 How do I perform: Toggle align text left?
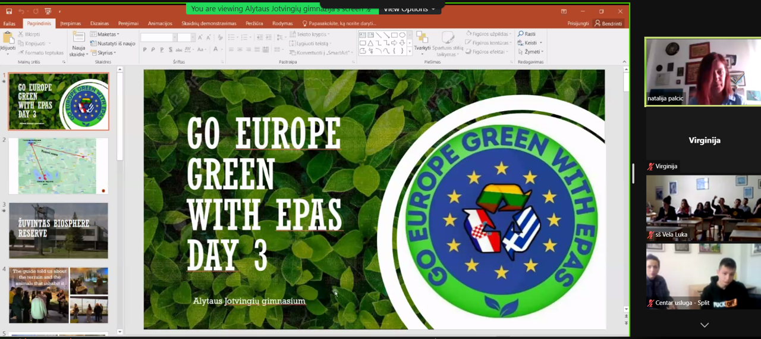[x=231, y=50]
